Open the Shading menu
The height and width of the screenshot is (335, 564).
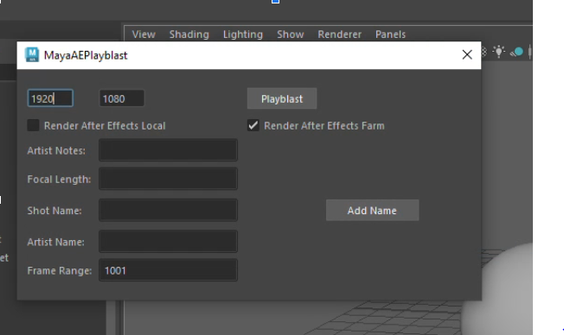[189, 35]
